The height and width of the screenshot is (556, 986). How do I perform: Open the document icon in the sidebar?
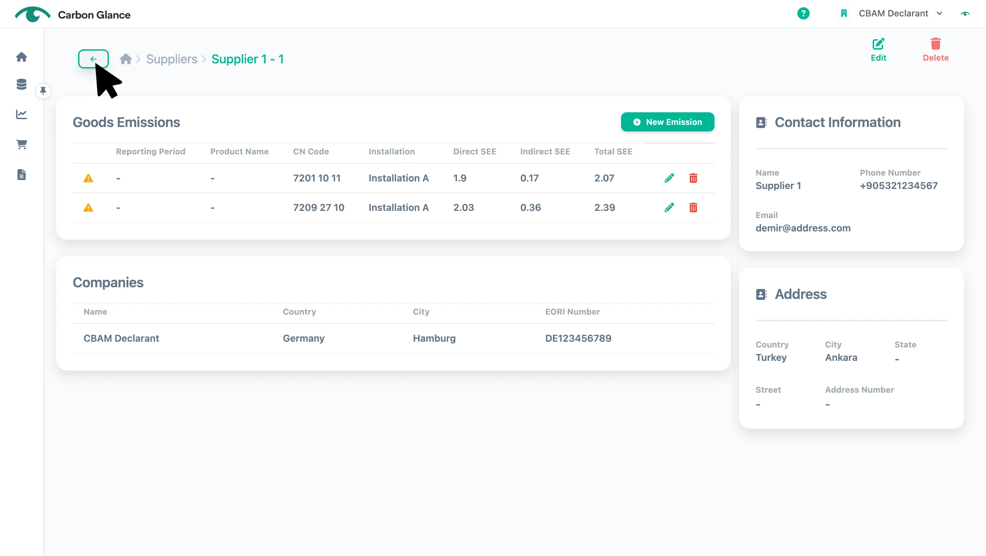[x=22, y=175]
